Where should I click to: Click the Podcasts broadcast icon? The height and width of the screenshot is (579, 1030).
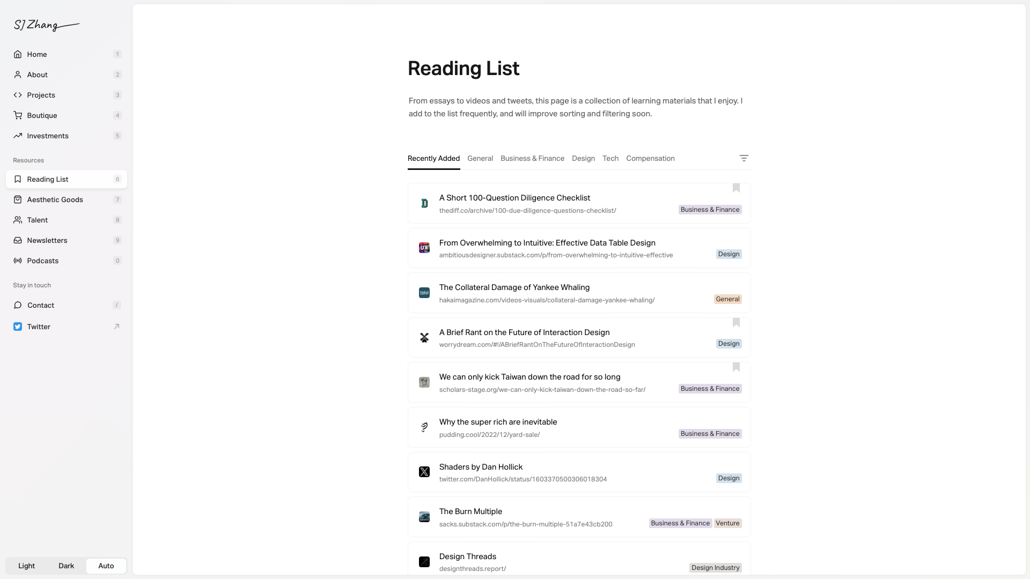(x=18, y=261)
